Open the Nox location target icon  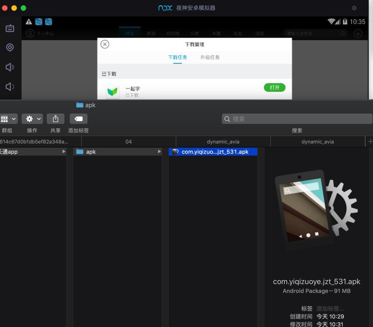pos(10,48)
